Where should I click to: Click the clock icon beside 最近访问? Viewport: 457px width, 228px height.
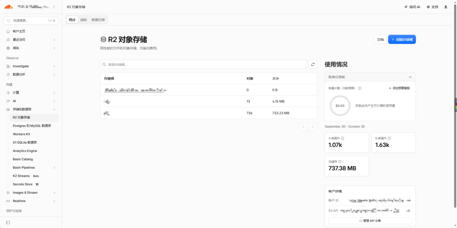click(x=8, y=40)
